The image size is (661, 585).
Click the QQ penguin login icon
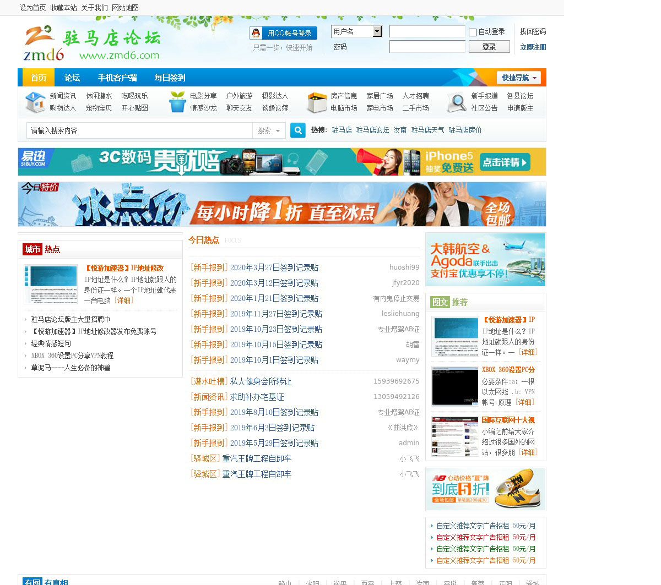(256, 33)
